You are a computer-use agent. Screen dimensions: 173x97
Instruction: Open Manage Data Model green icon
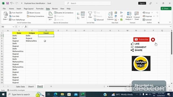pos(121,20)
